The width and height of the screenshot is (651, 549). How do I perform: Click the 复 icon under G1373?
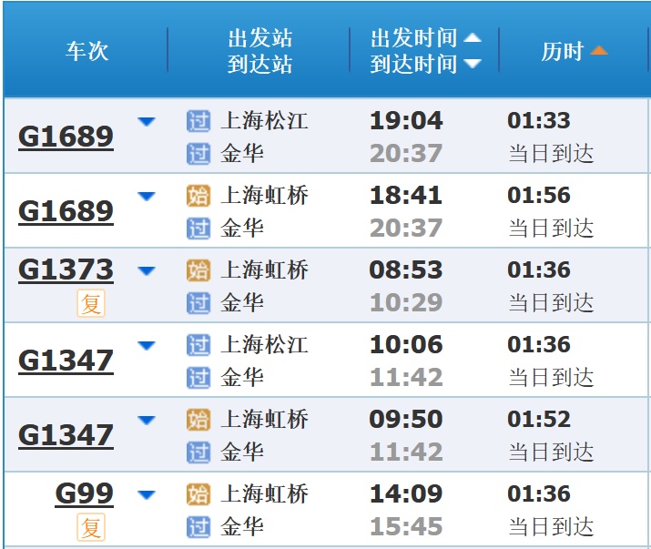[x=91, y=302]
